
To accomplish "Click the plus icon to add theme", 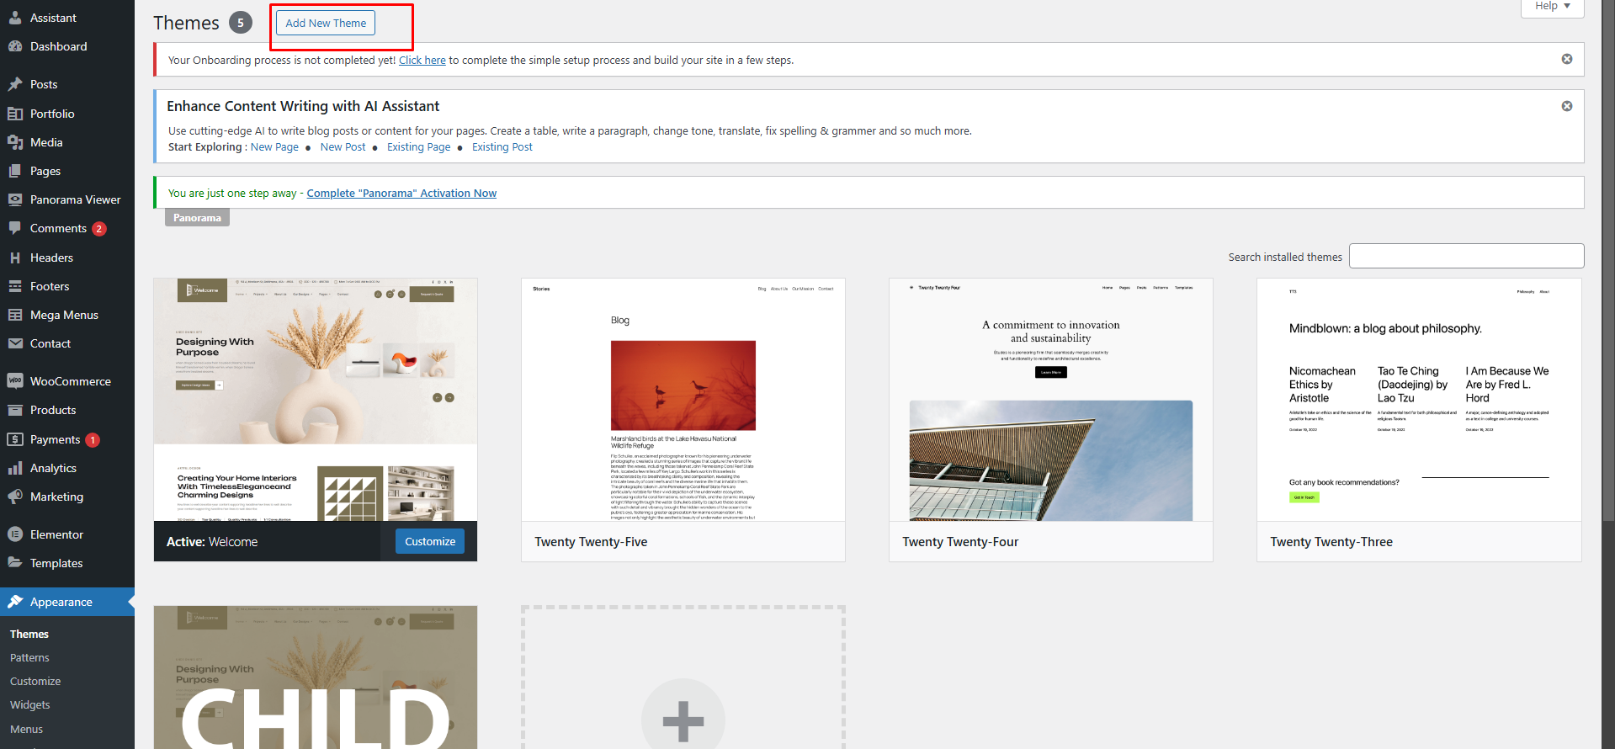I will coord(683,720).
